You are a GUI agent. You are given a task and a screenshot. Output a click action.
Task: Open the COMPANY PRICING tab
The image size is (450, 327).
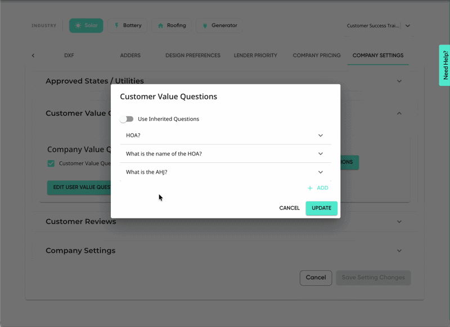(x=317, y=55)
